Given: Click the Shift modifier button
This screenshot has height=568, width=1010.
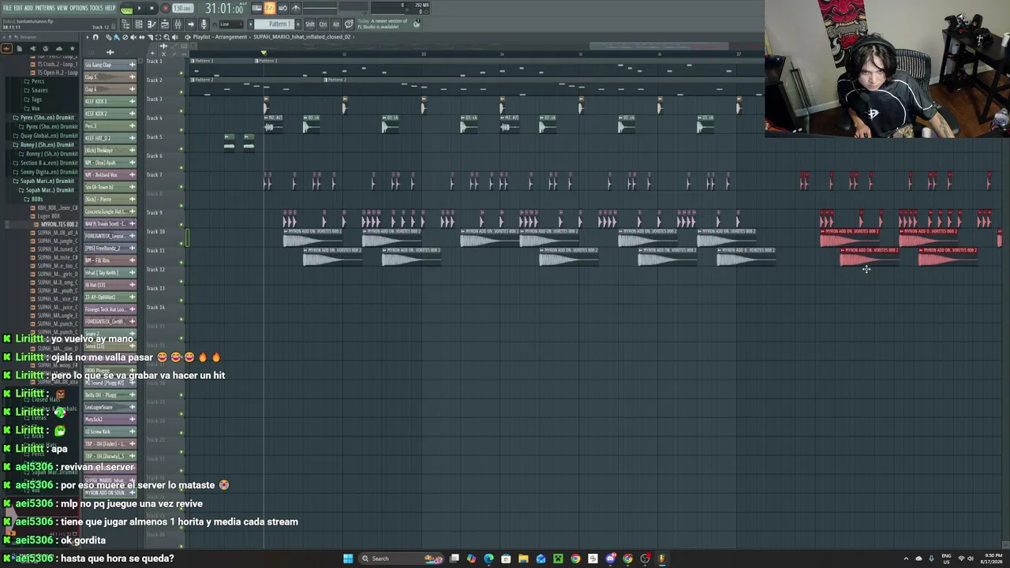Looking at the screenshot, I should click(309, 24).
